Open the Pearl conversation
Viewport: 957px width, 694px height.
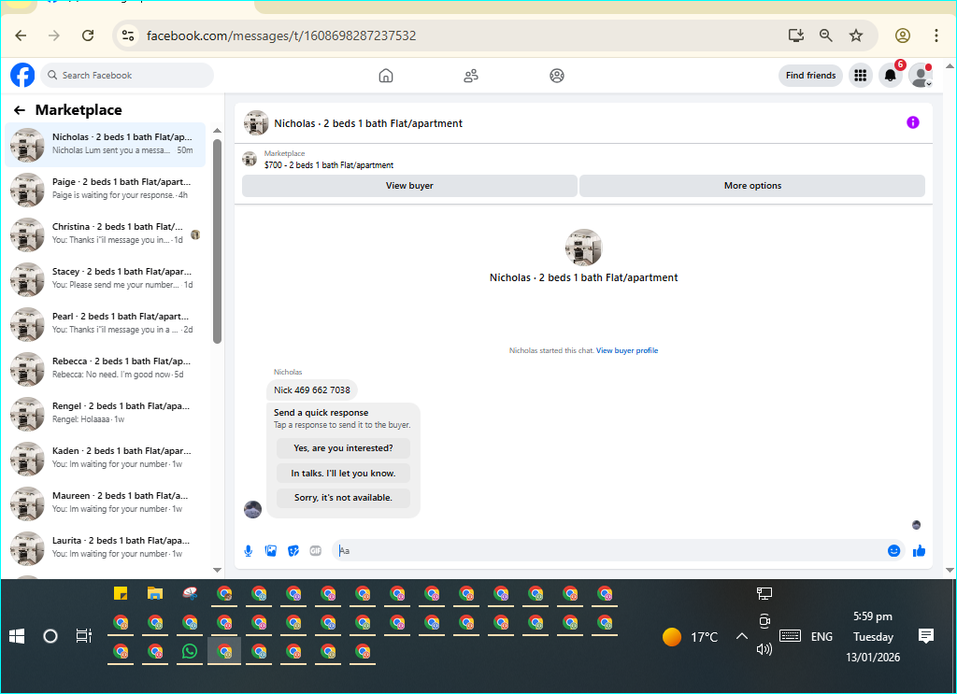105,324
